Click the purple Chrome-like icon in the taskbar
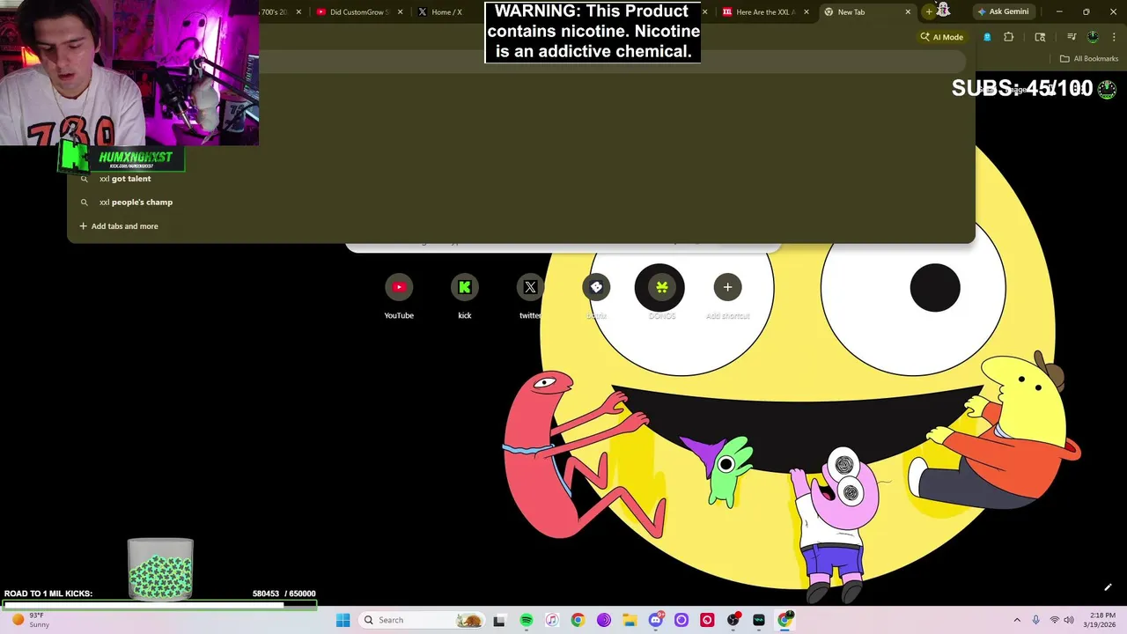This screenshot has width=1127, height=634. click(x=681, y=620)
